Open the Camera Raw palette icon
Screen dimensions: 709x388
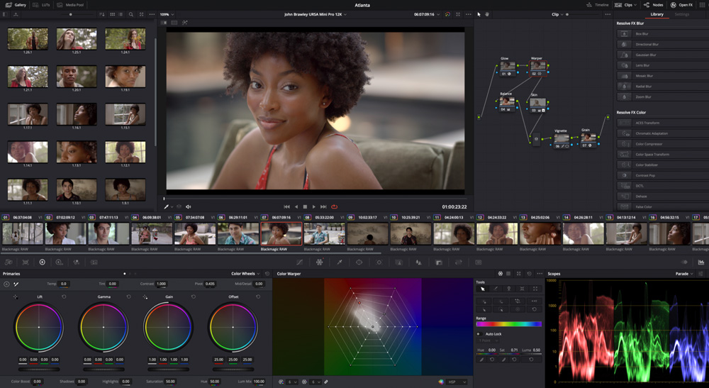(x=9, y=262)
